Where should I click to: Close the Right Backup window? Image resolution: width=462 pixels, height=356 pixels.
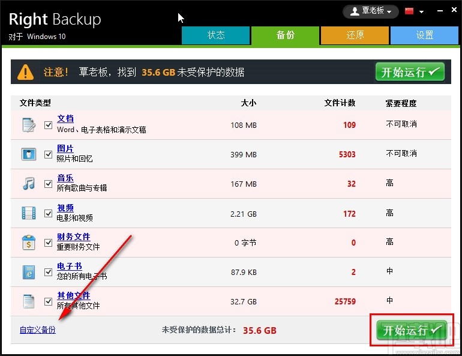(x=454, y=10)
